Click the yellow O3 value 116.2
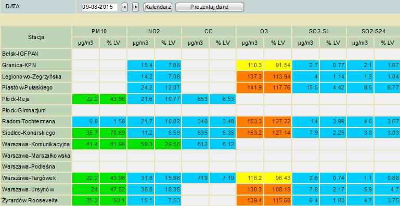 point(250,178)
